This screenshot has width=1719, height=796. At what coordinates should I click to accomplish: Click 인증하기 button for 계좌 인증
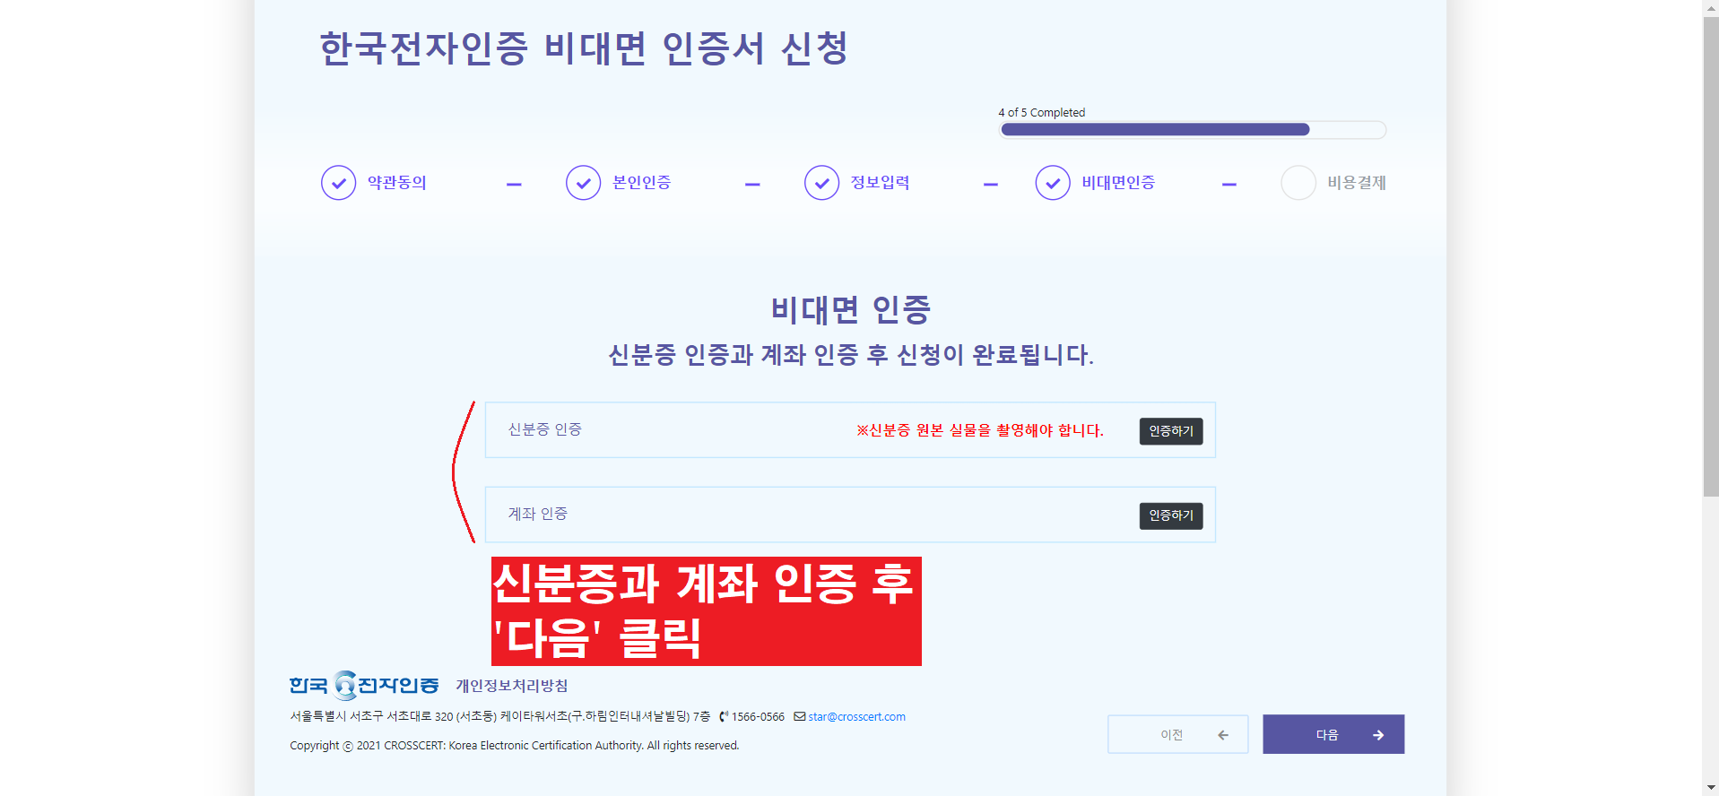pyautogui.click(x=1171, y=515)
